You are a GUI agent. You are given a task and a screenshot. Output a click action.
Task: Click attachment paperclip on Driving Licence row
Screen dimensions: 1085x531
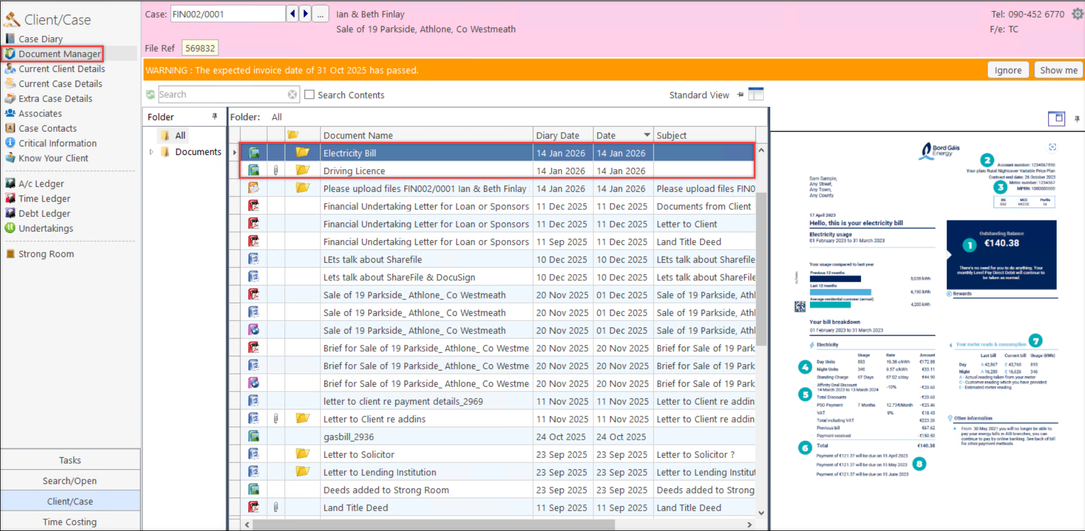[276, 170]
